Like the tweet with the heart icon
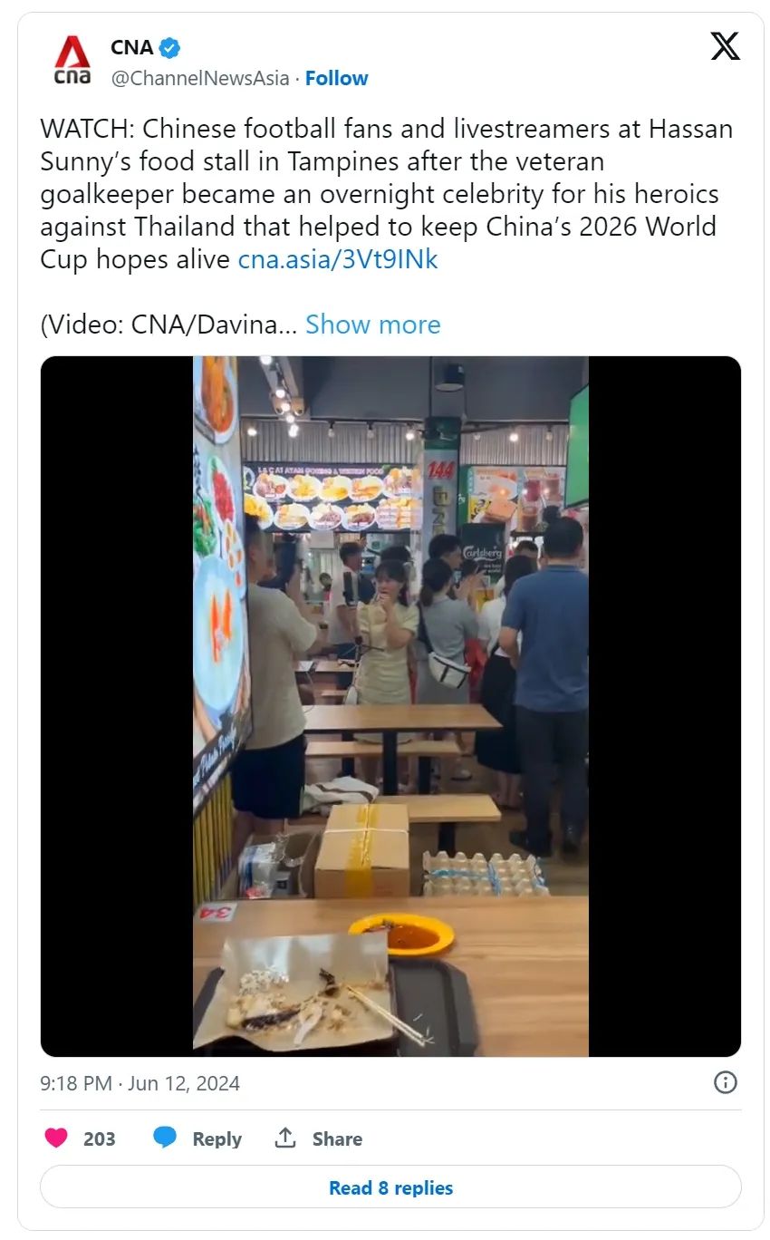Viewport: 770px width, 1240px height. coord(56,1138)
